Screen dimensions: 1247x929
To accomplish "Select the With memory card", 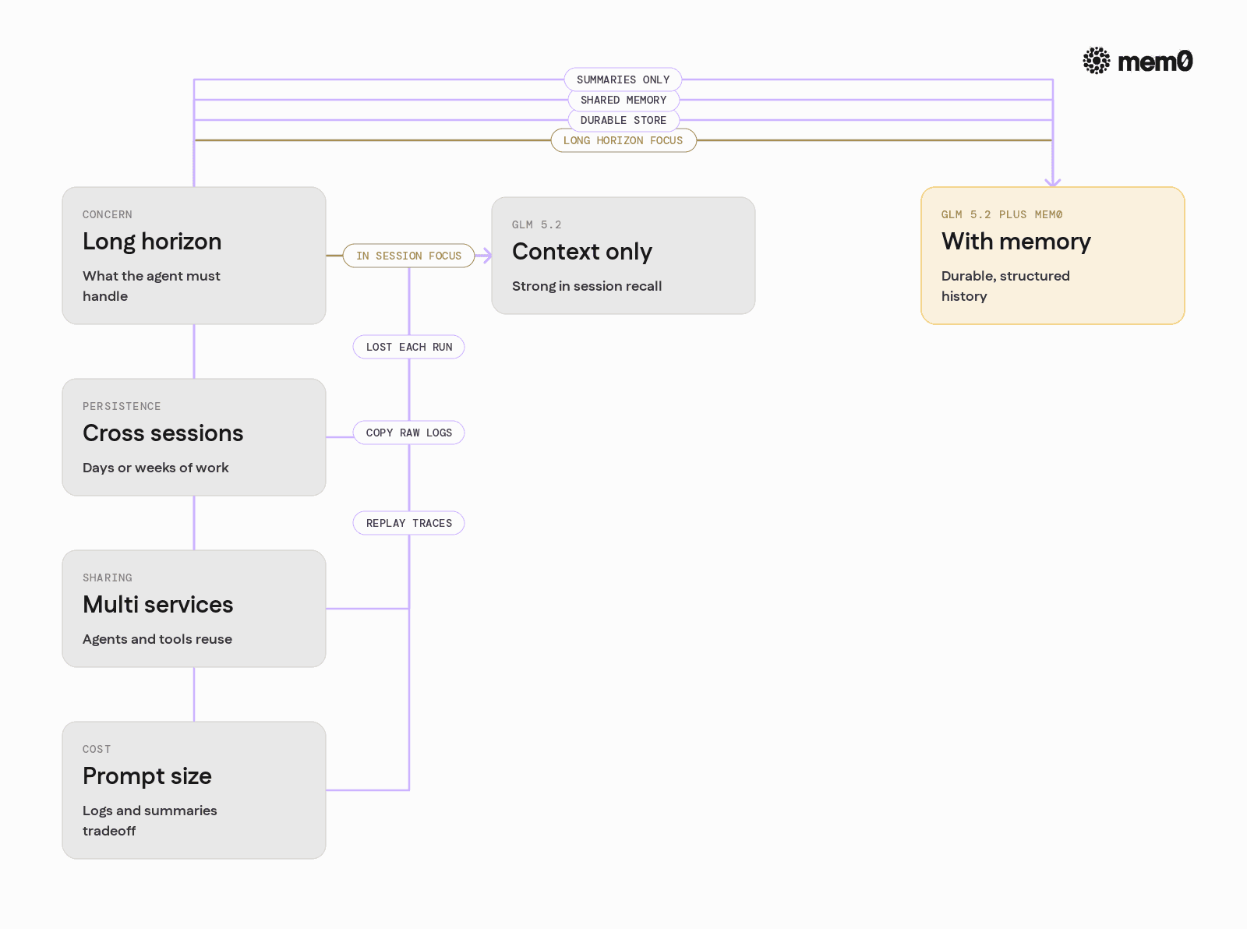I will (x=1053, y=256).
